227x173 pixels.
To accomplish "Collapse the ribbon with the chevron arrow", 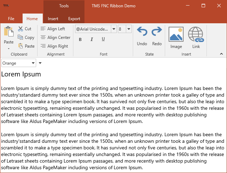I will pyautogui.click(x=221, y=54).
